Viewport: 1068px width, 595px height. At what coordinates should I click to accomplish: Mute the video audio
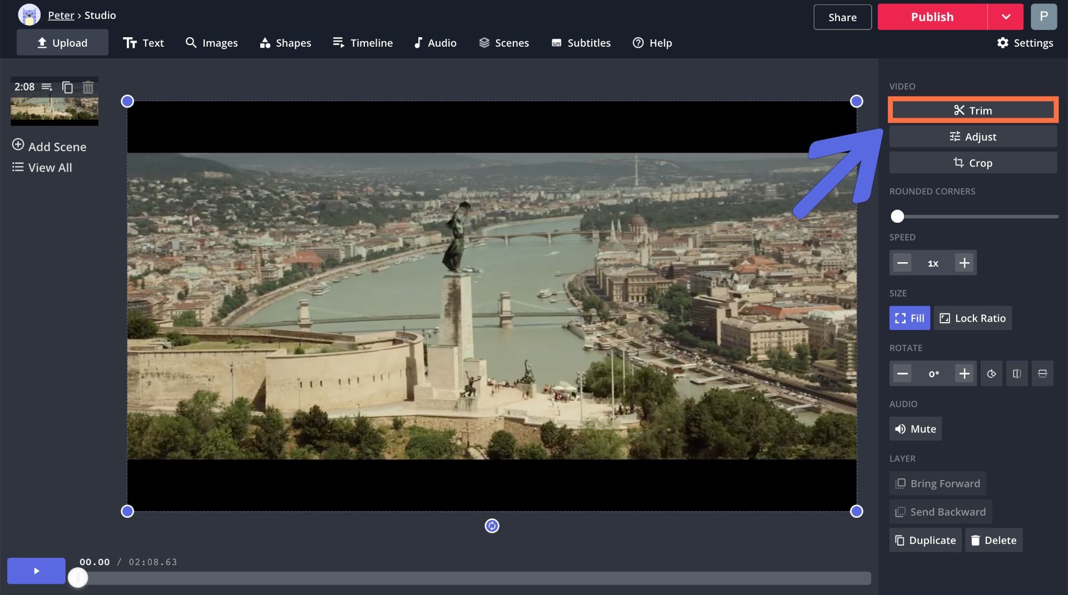pos(915,429)
